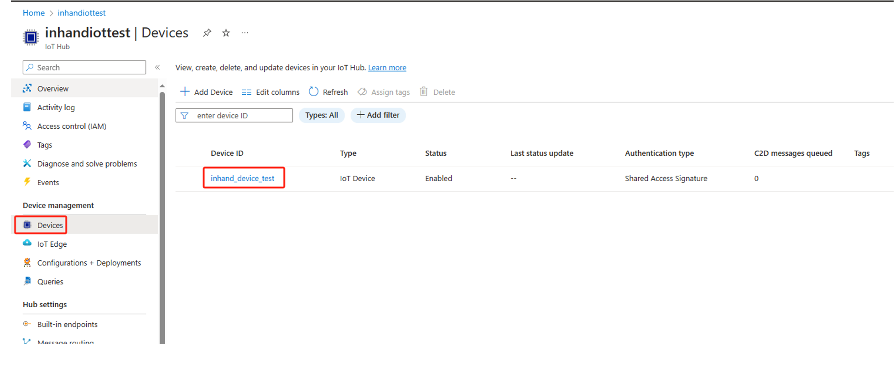Select Overview in the sidebar menu

pyautogui.click(x=53, y=89)
